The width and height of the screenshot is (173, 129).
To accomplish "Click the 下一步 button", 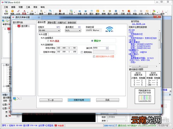I will [51, 100].
